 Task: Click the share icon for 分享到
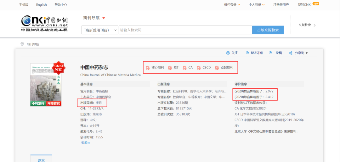[x=290, y=53]
